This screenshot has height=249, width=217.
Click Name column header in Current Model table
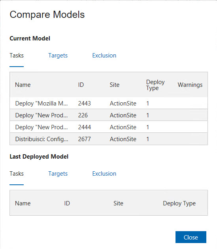(x=23, y=85)
